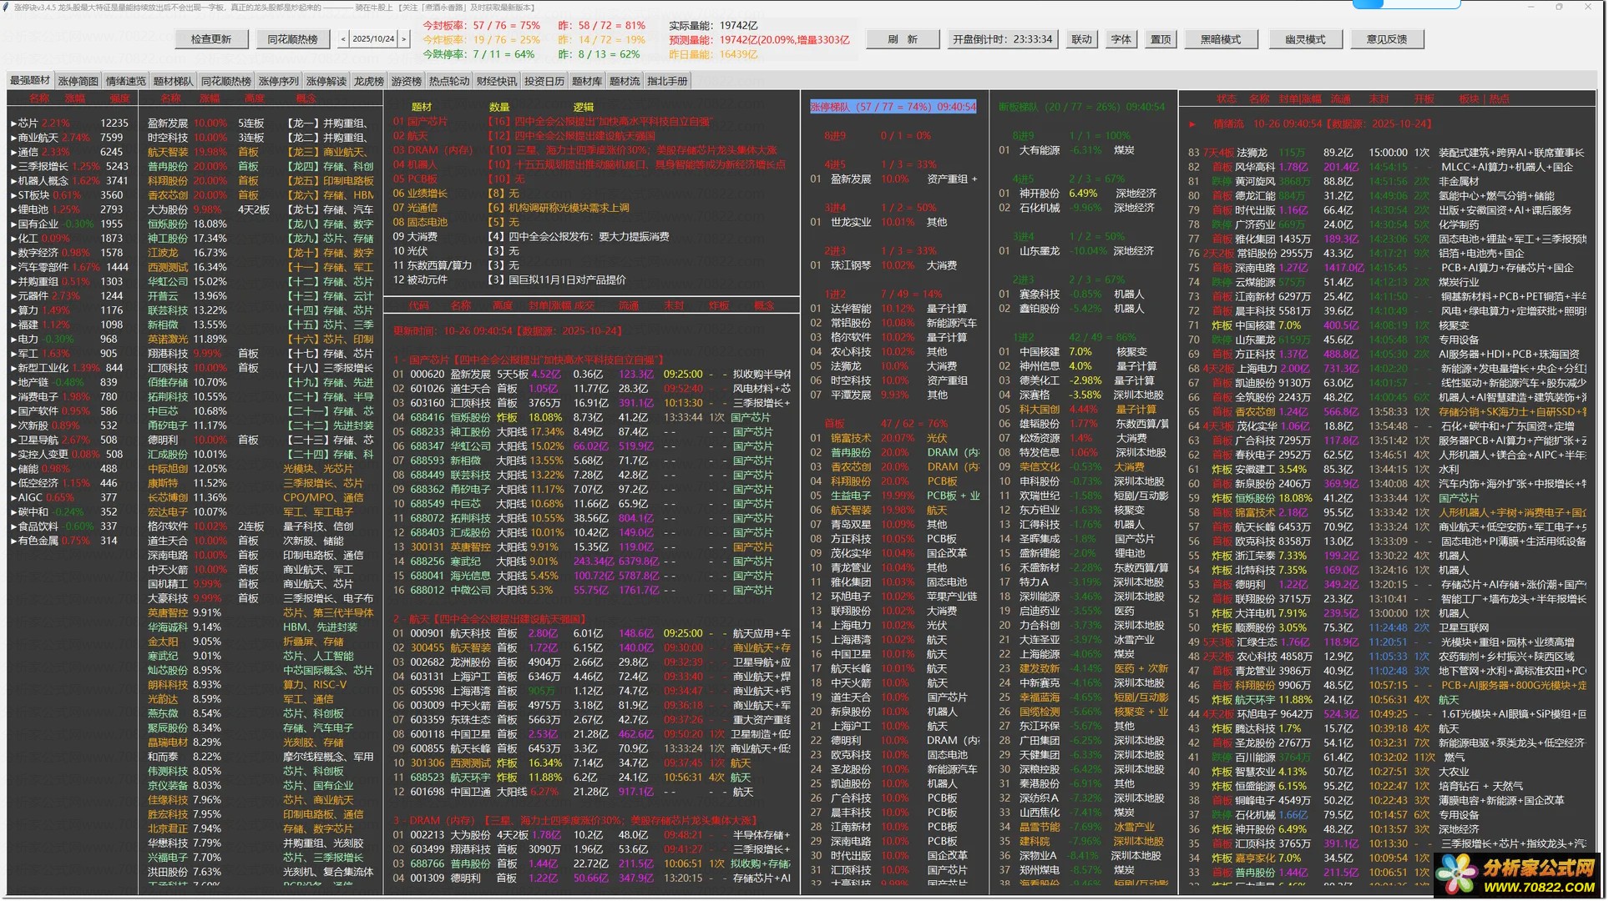1609x901 pixels.
Task: Expand the 商业航天 theme row
Action: 13,138
